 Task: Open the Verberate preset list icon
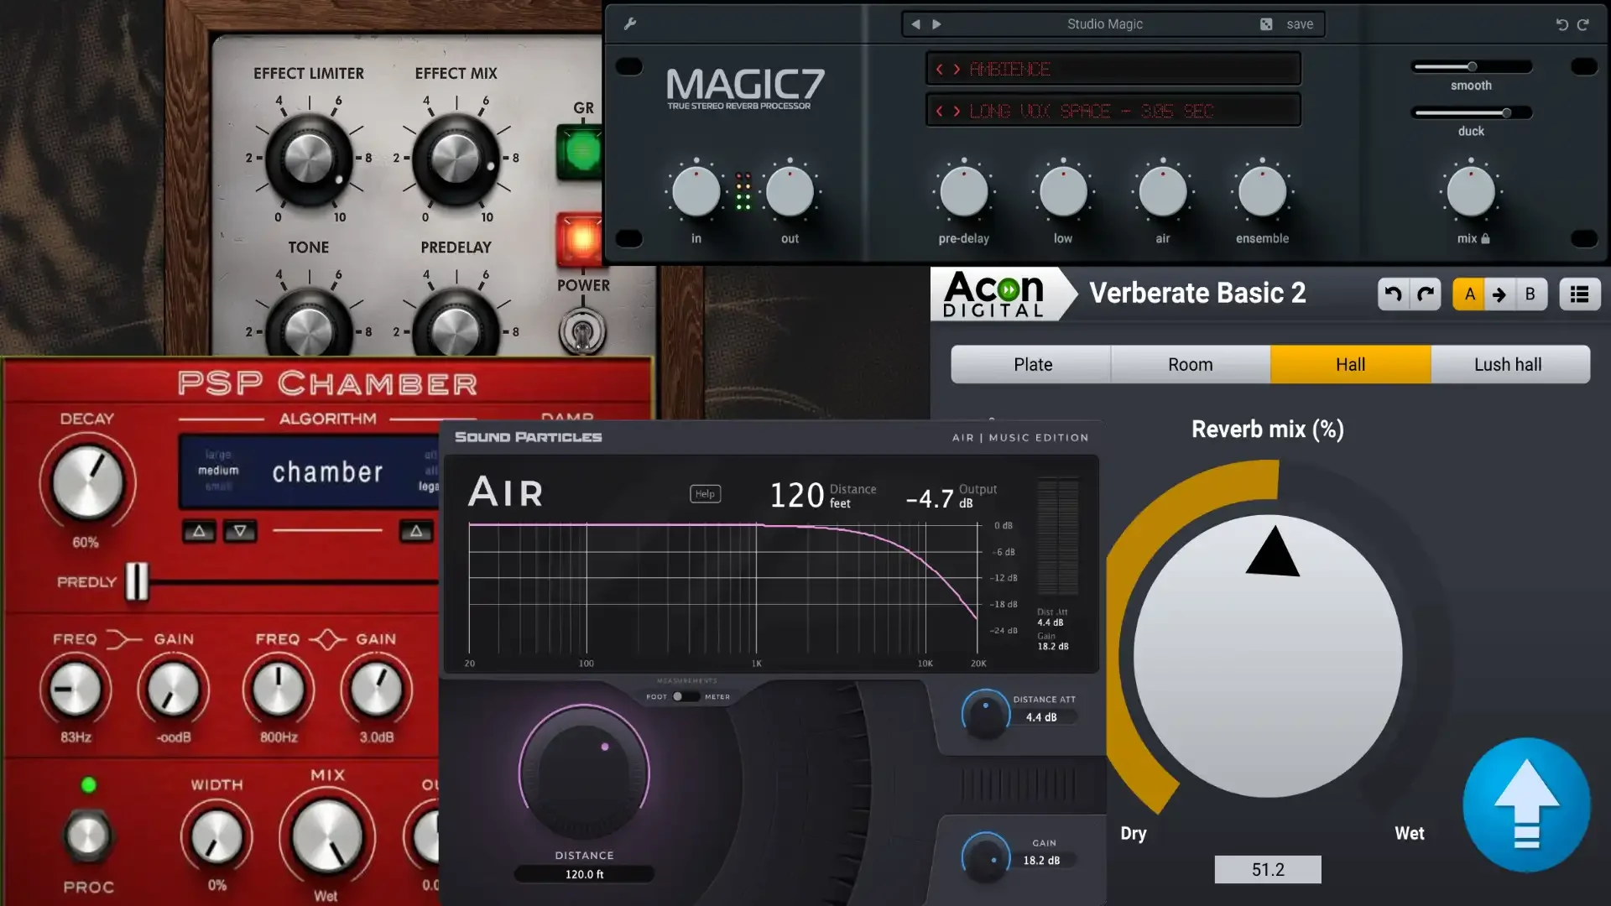[1580, 294]
